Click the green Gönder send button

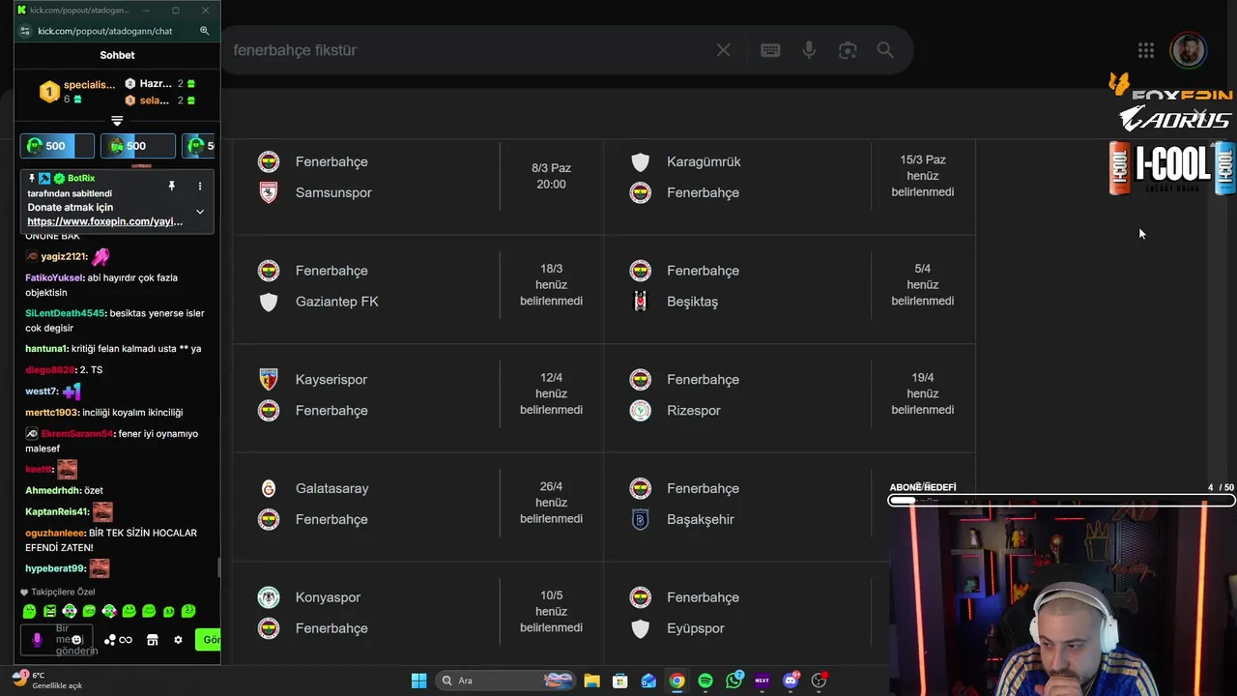pyautogui.click(x=208, y=640)
